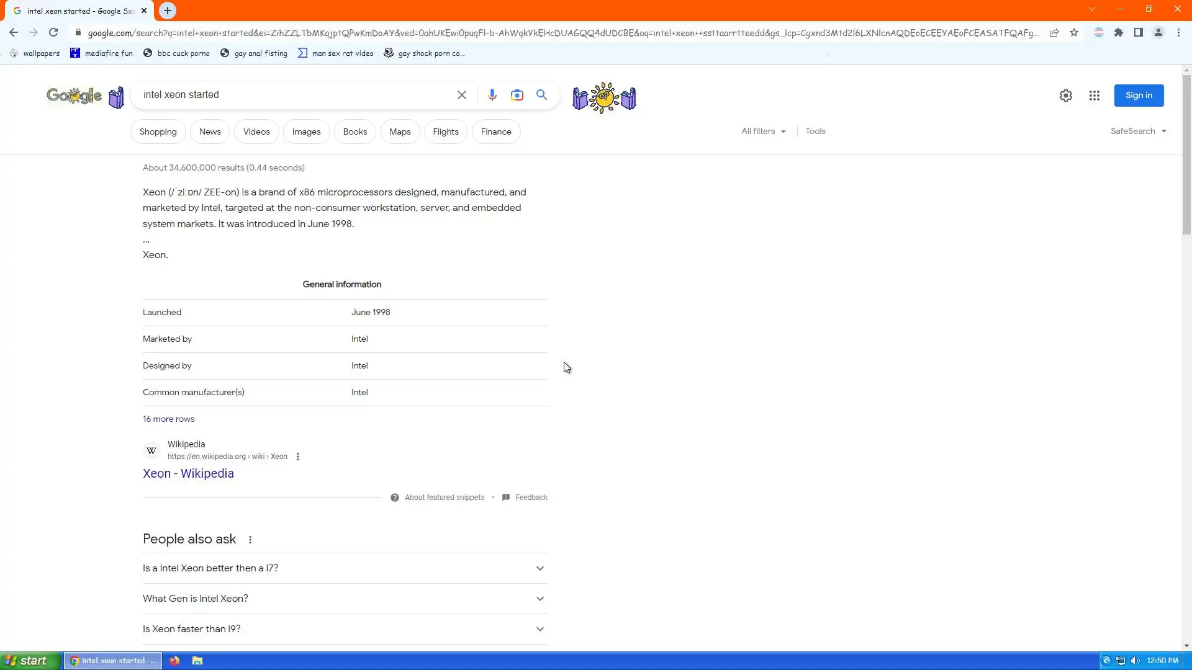Click the page vertical scrollbar thumb
This screenshot has width=1192, height=670.
click(1186, 155)
